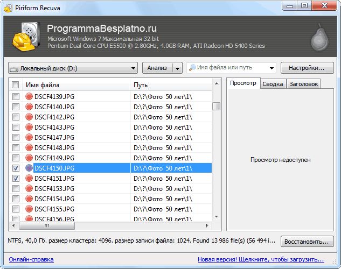Click the Восстановить... recover button
341x269 pixels.
pos(307,242)
